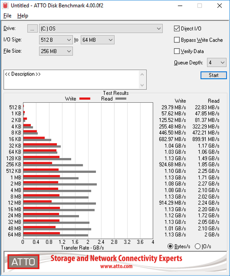Select the IO/s radio button
The image size is (230, 276).
(x=197, y=246)
